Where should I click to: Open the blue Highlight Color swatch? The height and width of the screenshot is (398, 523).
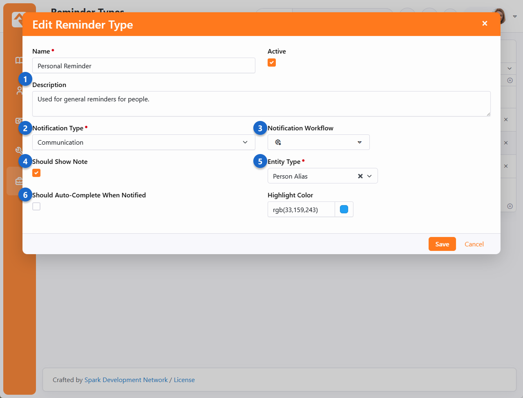(344, 209)
